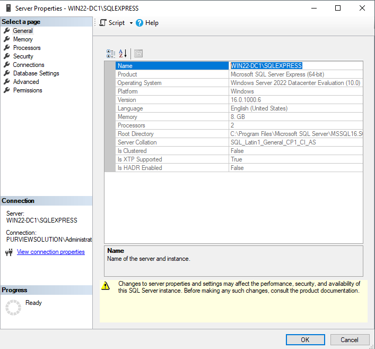Open the Advanced page
Viewport: 375px width, 349px height.
click(x=26, y=82)
